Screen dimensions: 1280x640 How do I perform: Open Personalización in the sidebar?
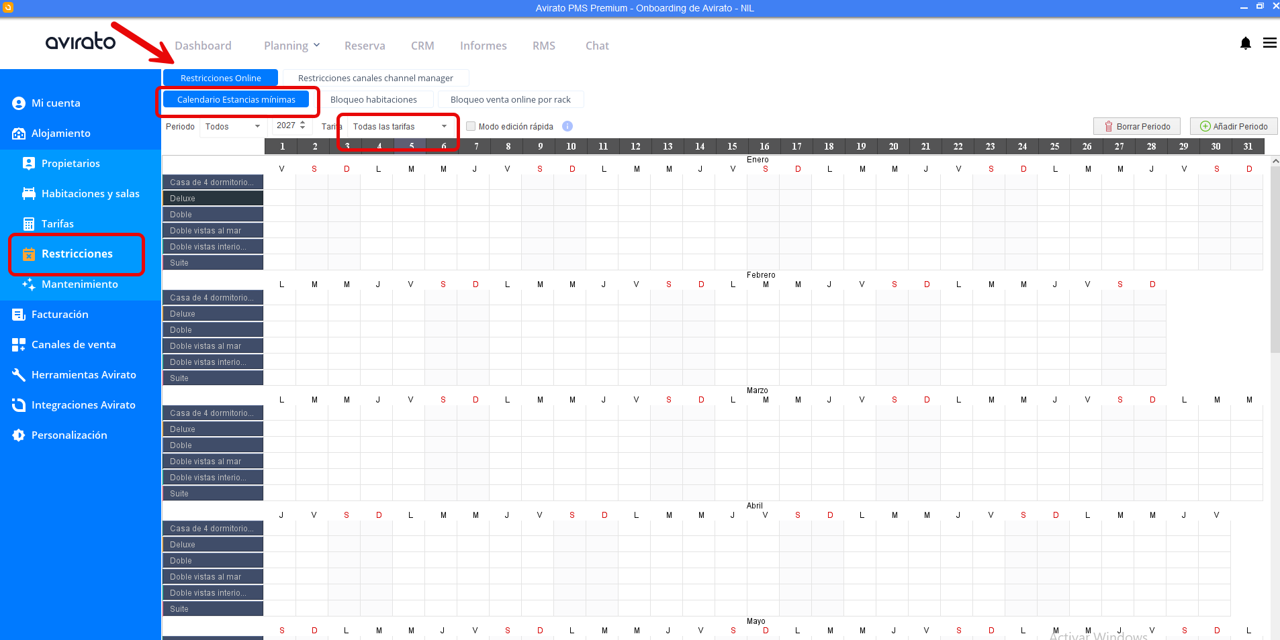69,435
